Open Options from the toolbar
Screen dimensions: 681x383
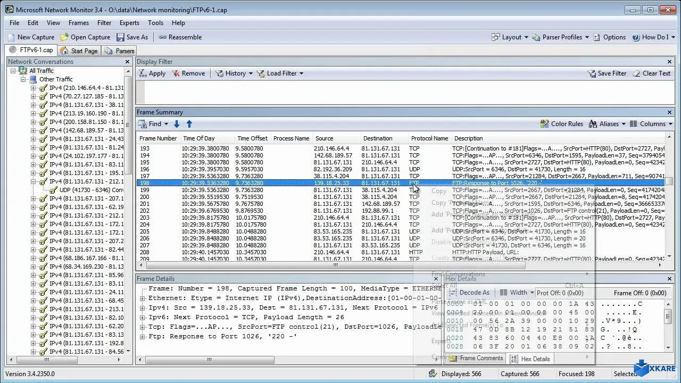[609, 37]
